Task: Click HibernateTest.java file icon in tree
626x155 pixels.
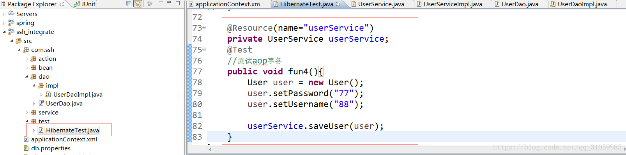Action: coord(41,130)
